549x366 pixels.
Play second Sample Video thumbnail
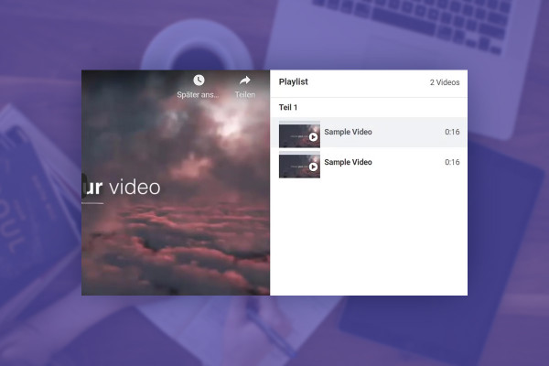pyautogui.click(x=299, y=165)
